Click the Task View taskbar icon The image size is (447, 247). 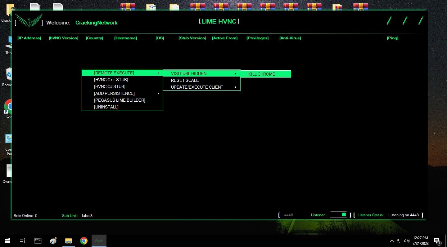pyautogui.click(x=22, y=241)
